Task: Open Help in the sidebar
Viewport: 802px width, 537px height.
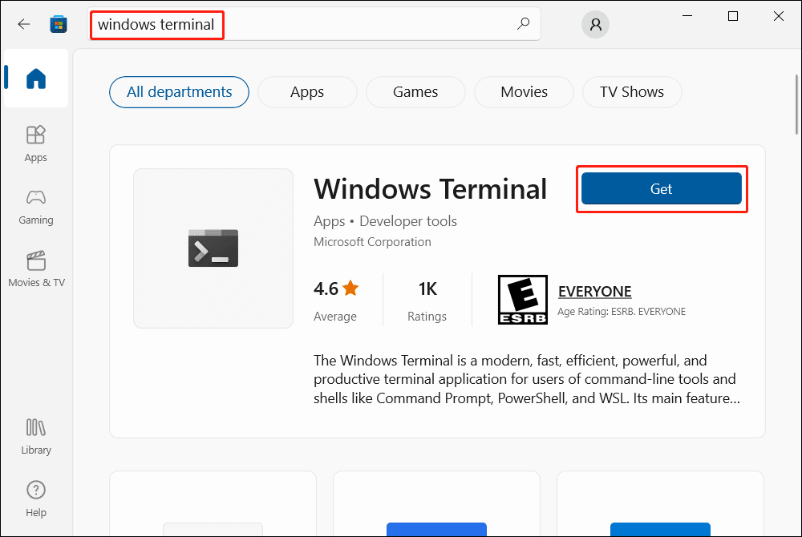Action: (x=36, y=498)
